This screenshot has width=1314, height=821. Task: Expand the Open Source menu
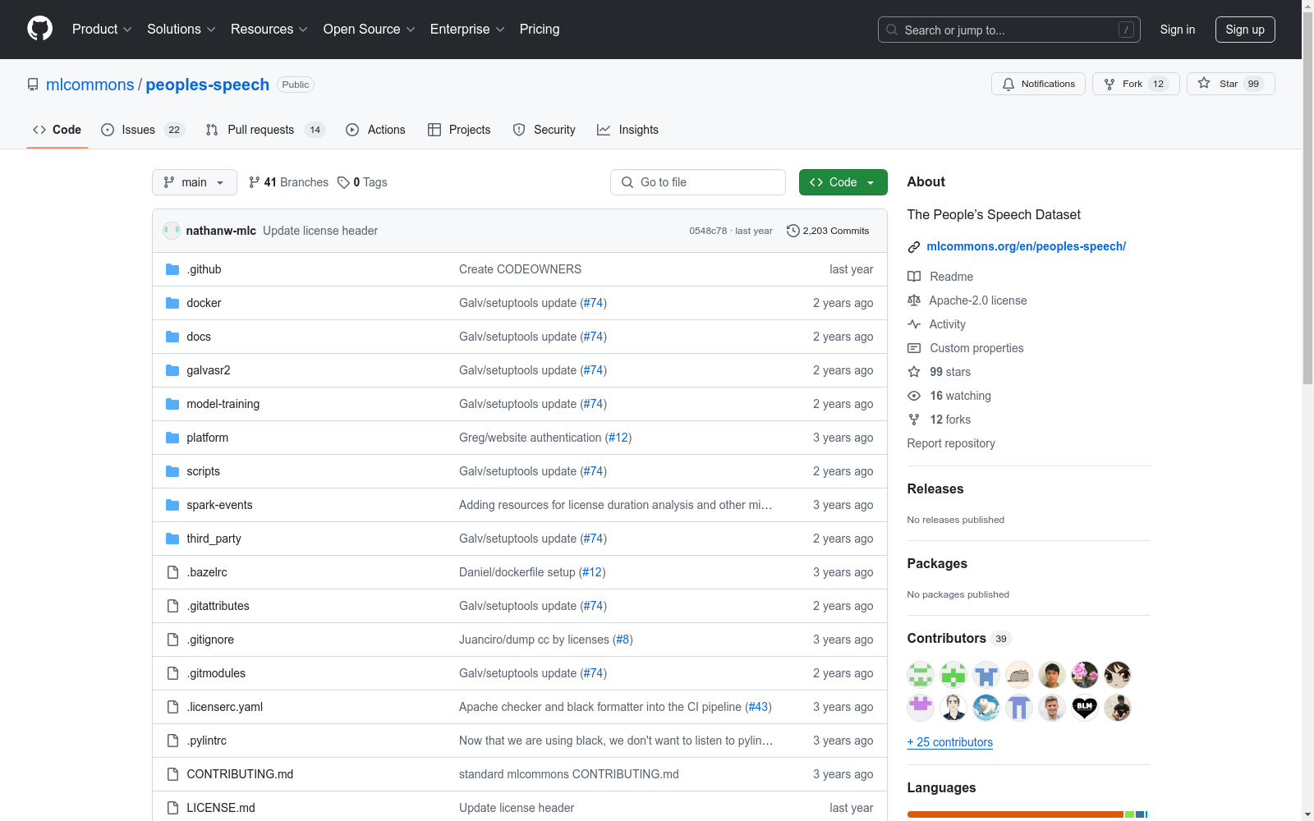click(370, 29)
